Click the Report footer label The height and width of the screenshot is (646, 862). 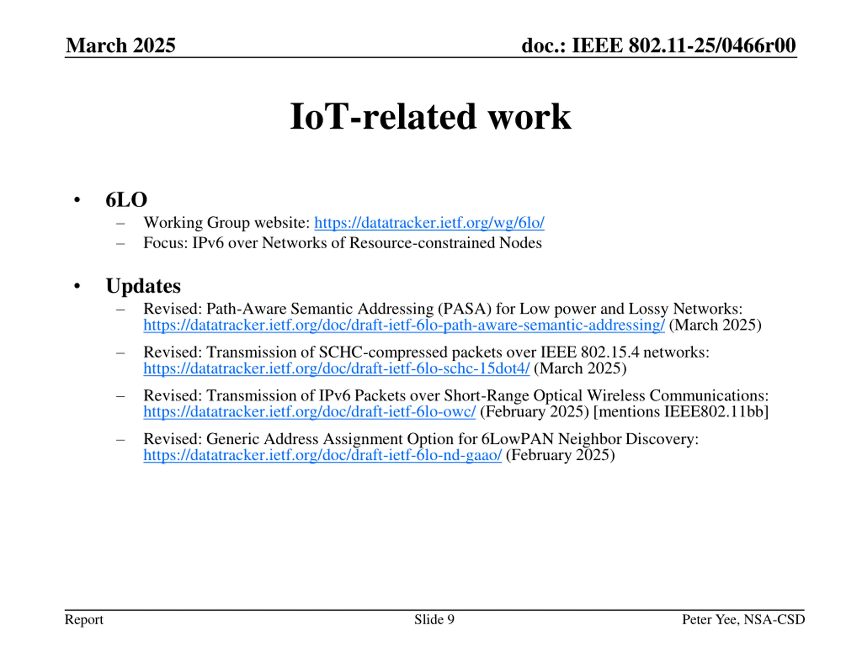[x=84, y=619]
